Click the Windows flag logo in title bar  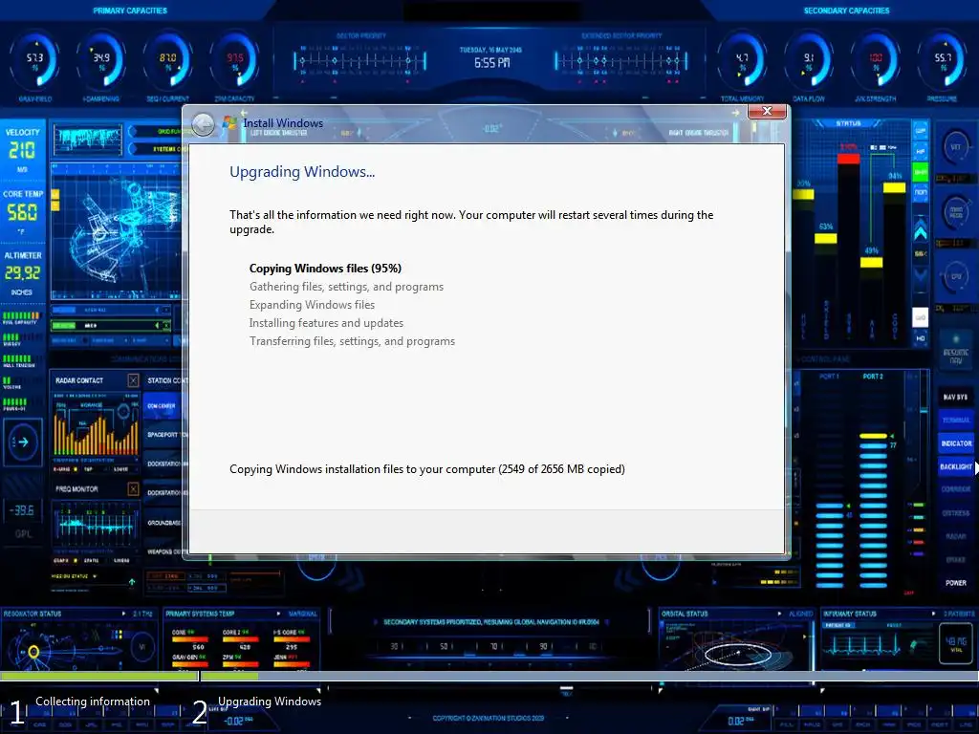coord(229,122)
